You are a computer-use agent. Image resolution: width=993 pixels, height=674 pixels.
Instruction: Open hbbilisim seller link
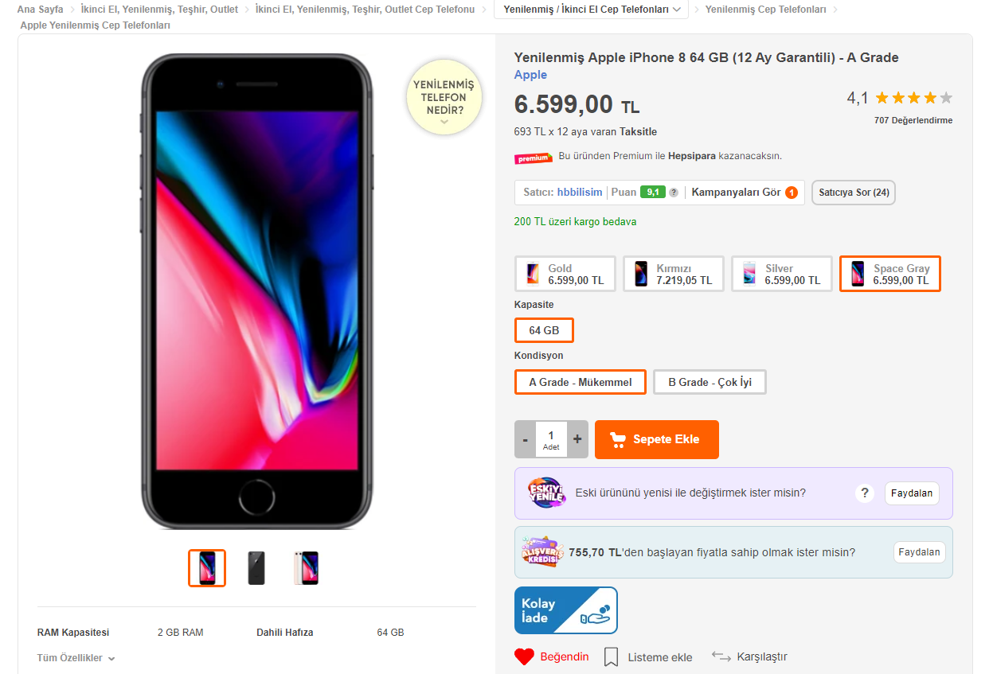point(580,193)
